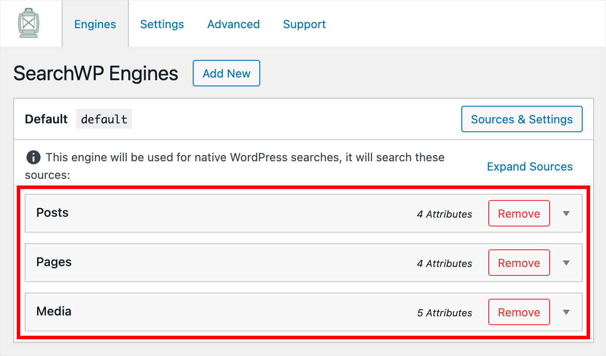Remove the Posts source
Viewport: 606px width, 356px height.
coord(519,214)
